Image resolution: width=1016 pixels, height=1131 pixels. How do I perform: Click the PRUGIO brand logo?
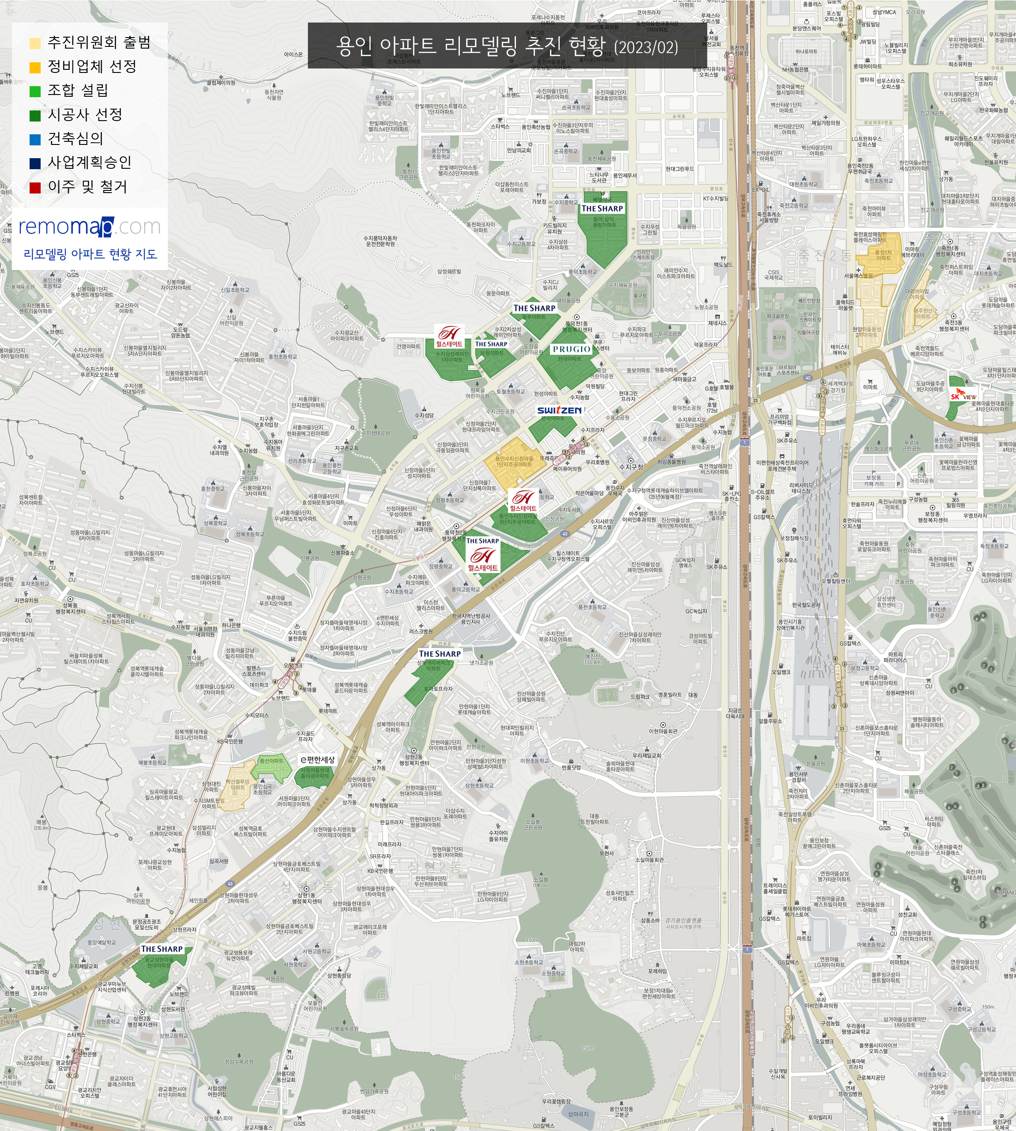[x=571, y=349]
